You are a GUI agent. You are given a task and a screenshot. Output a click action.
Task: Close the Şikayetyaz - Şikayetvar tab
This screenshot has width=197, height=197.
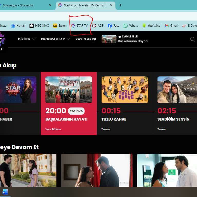tap(50, 5)
